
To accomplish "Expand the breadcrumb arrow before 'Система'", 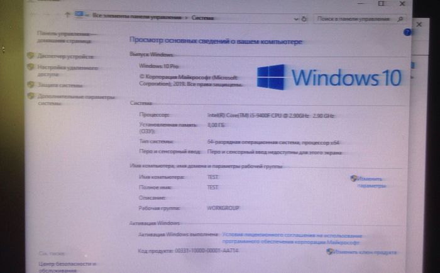I will 186,18.
